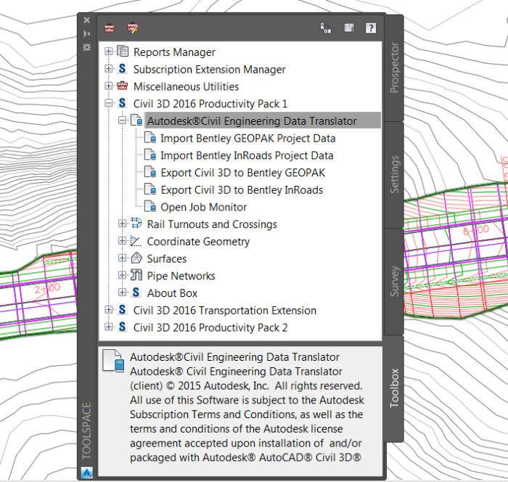Click Import Bentley InRoads document icon

(149, 155)
